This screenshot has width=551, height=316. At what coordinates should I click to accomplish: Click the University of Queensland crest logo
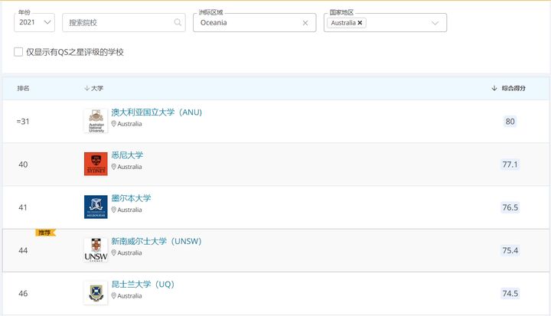tap(96, 293)
